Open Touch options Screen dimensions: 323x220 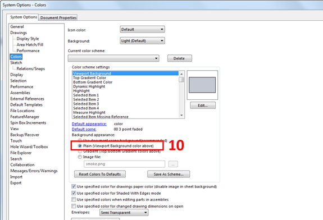[16, 141]
